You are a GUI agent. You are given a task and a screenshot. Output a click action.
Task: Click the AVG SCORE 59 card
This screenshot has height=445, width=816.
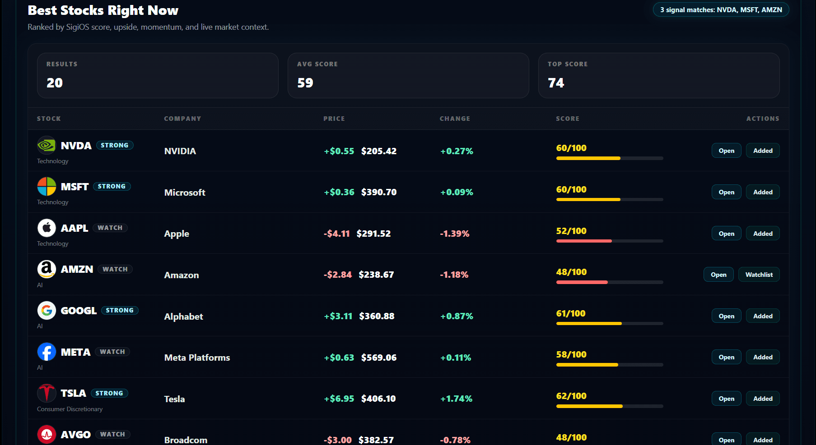[408, 75]
